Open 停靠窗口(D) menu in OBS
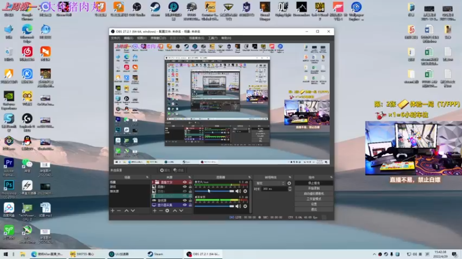The width and height of the screenshot is (462, 259). 158,38
